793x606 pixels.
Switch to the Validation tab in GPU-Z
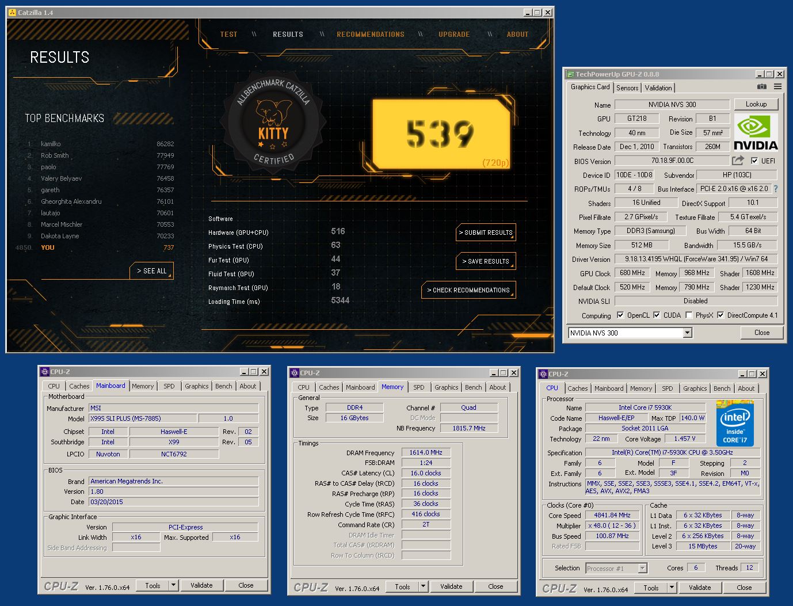(x=658, y=88)
